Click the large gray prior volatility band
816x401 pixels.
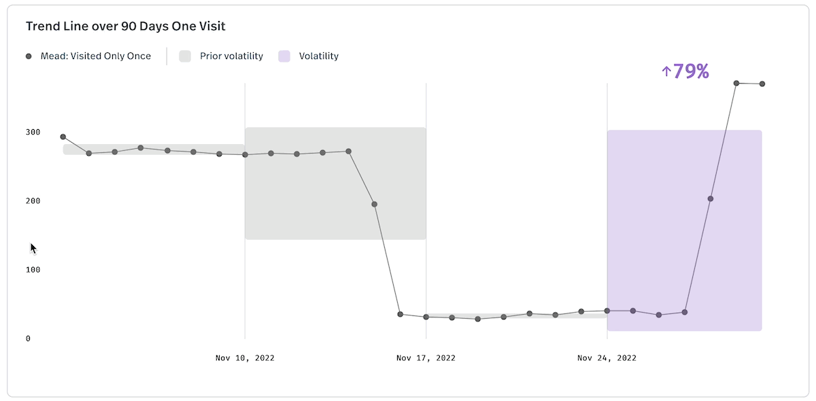coord(335,184)
